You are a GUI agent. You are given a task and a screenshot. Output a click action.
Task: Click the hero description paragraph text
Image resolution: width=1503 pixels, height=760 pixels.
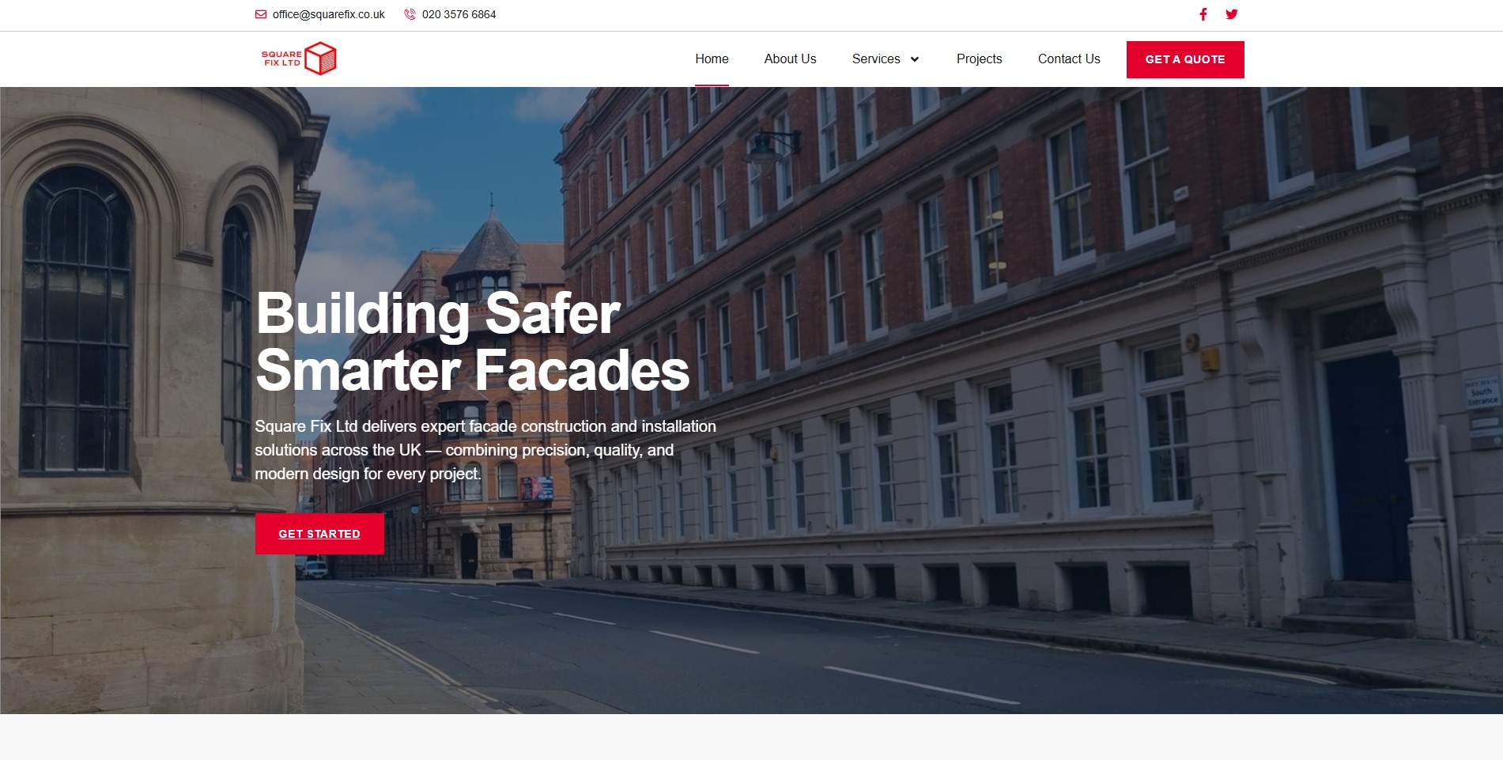tap(485, 450)
